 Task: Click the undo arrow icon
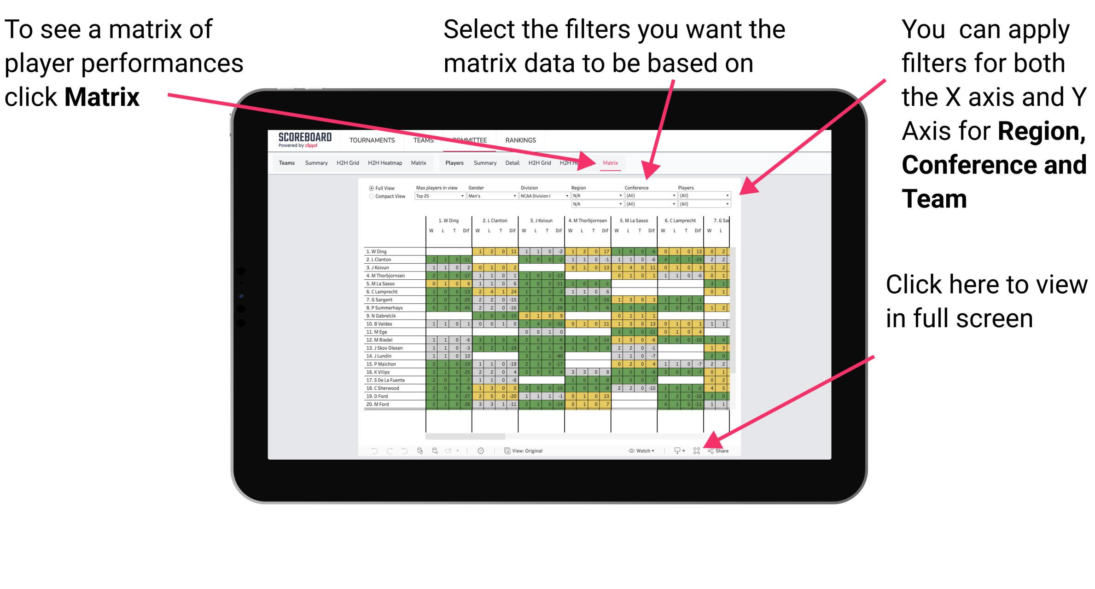(x=372, y=451)
